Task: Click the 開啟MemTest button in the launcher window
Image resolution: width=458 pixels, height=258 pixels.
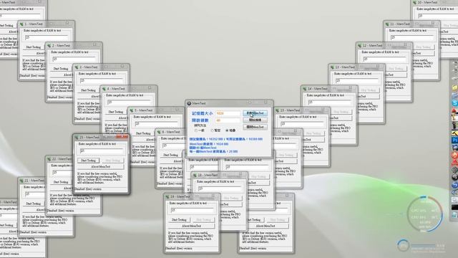Action: 255,113
